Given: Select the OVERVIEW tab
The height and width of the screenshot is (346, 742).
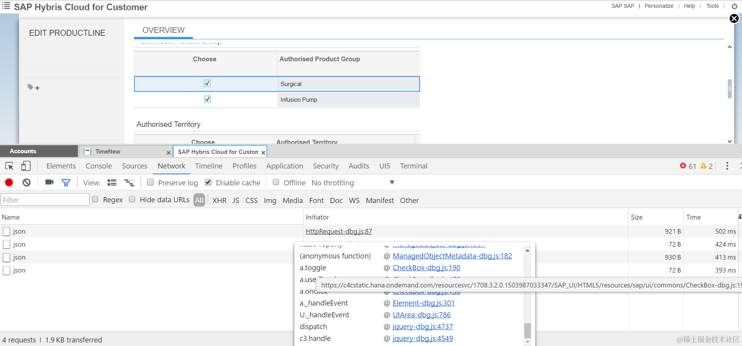Looking at the screenshot, I should [163, 30].
